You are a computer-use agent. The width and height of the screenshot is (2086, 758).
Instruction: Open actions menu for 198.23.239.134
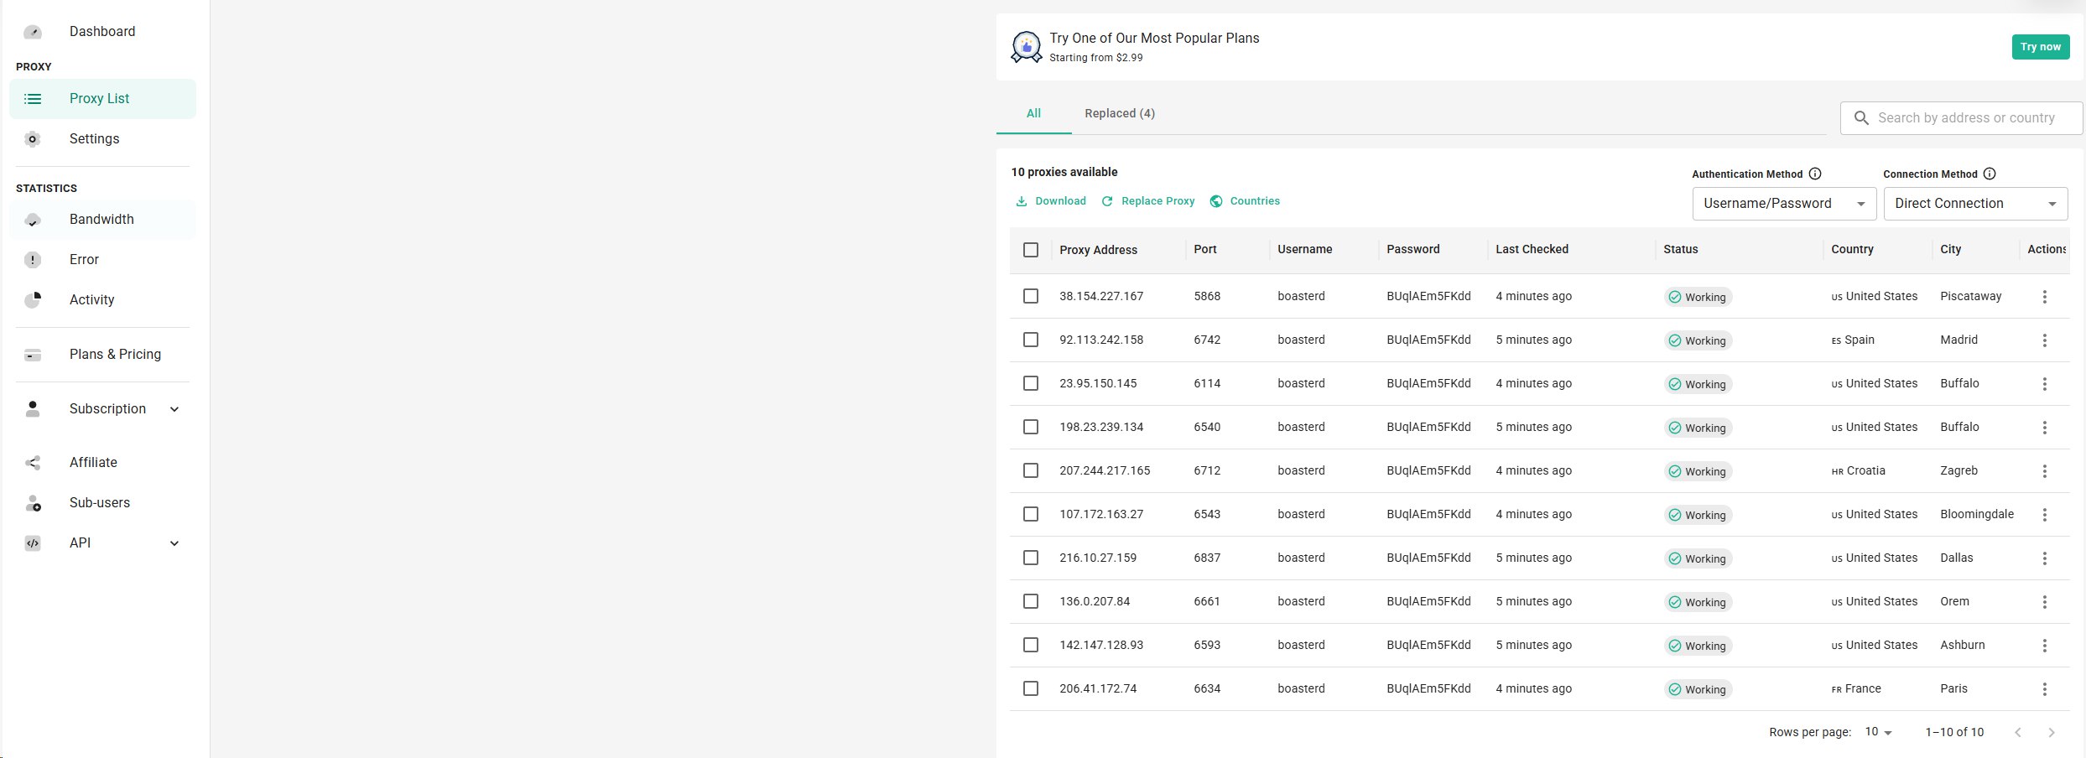(x=2045, y=428)
